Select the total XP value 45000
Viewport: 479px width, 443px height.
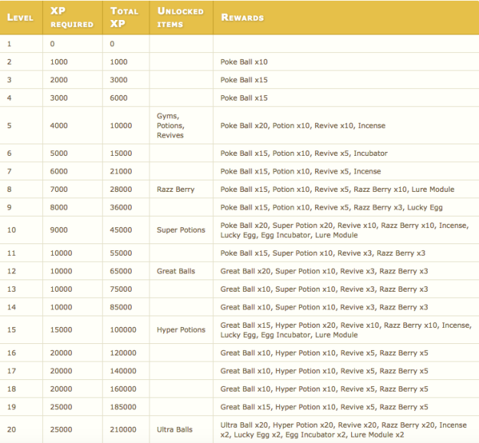tap(120, 230)
